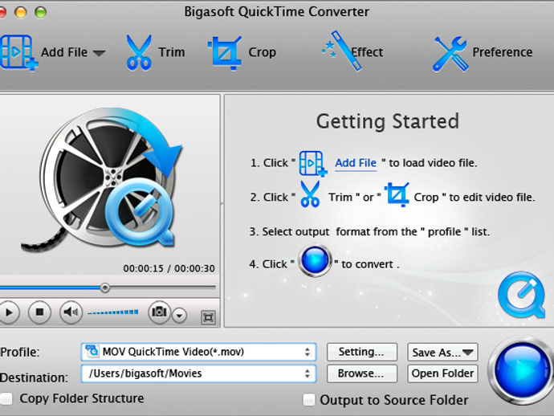The width and height of the screenshot is (554, 416).
Task: Toggle full screen preview icon
Action: 208,317
